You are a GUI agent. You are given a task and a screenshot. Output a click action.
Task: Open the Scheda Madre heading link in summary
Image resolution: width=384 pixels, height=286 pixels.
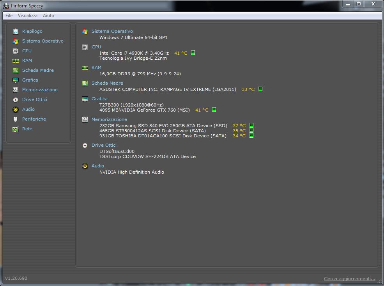[107, 83]
